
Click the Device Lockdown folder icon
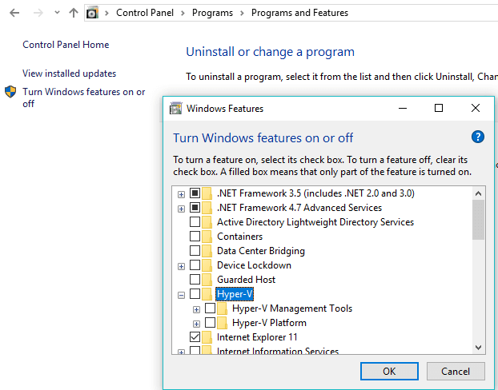207,265
